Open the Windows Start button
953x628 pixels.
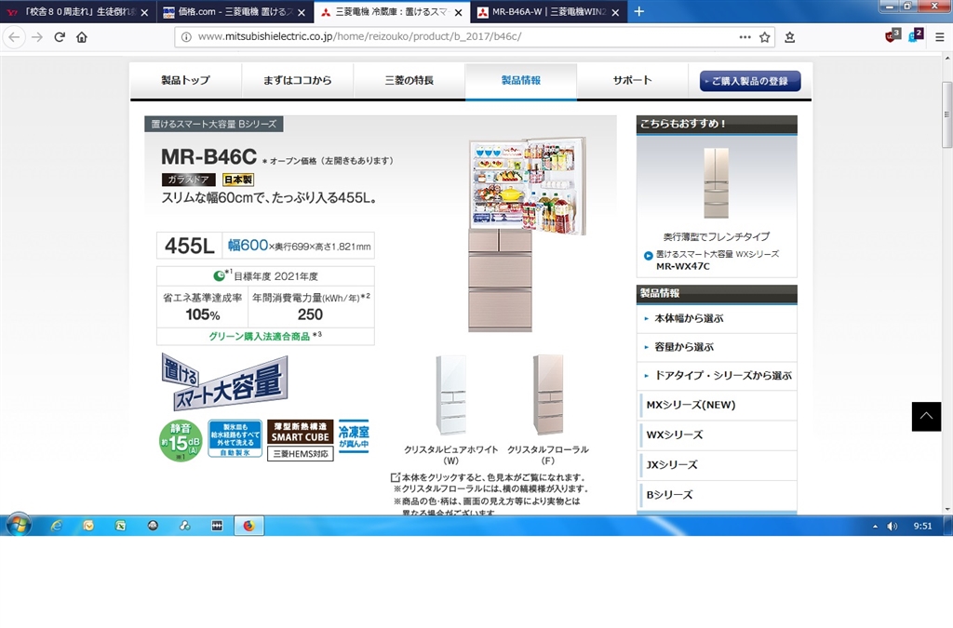pos(19,526)
